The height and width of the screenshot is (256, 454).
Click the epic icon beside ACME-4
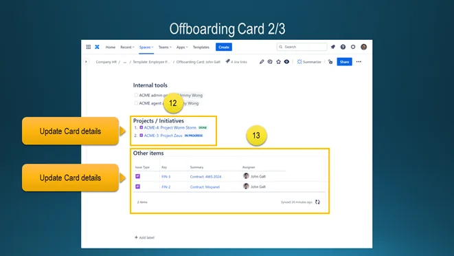141,127
